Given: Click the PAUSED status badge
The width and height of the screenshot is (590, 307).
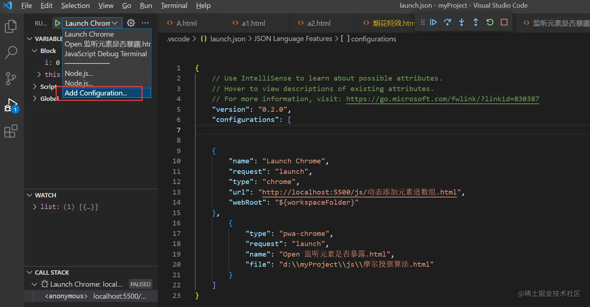Looking at the screenshot, I should click(140, 284).
